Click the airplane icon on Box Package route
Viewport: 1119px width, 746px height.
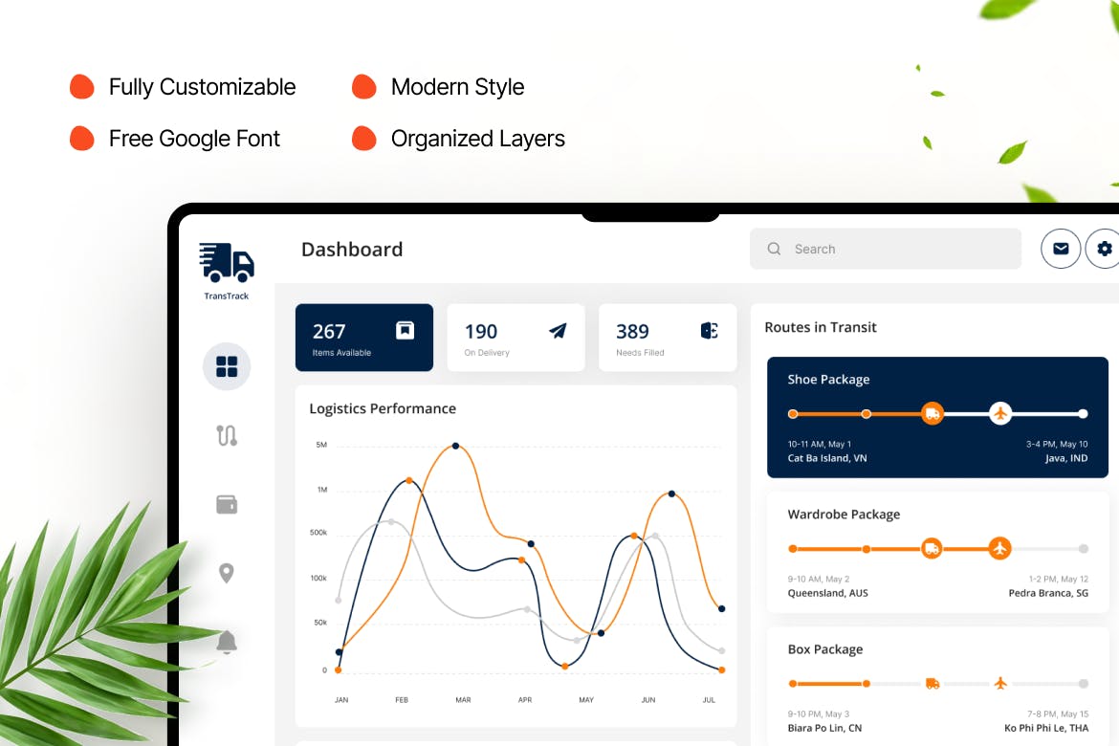tap(1000, 683)
